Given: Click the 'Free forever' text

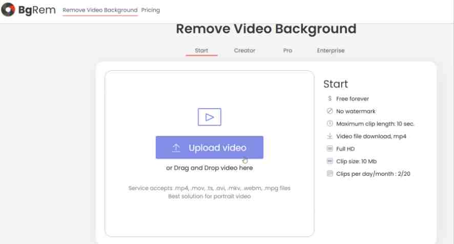Looking at the screenshot, I should tap(353, 99).
